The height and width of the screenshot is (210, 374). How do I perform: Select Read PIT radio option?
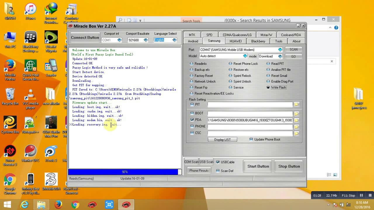pos(268,64)
